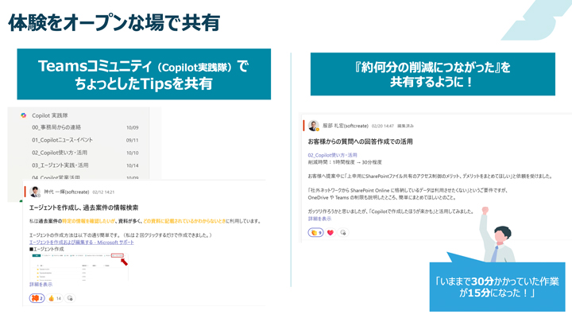Click the thumbs-up reaction with 14
This screenshot has width=572, height=322.
(x=55, y=298)
